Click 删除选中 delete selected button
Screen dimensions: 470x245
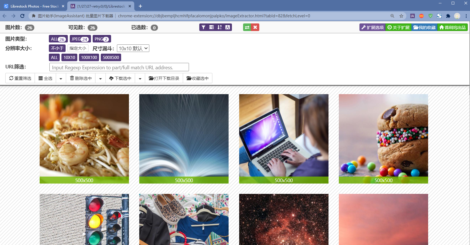tap(81, 78)
